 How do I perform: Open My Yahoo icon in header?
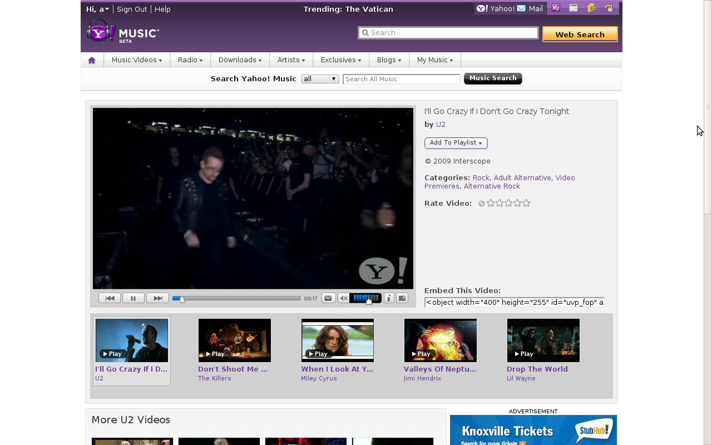[x=556, y=8]
